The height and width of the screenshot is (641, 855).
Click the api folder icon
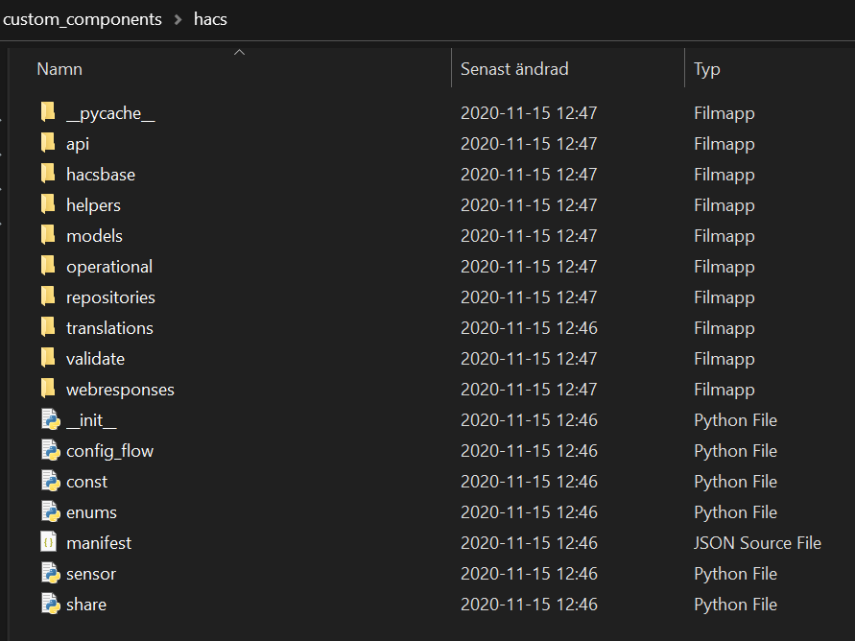[x=48, y=143]
